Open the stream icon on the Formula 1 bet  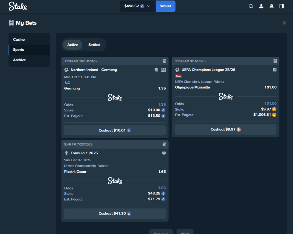click(164, 153)
